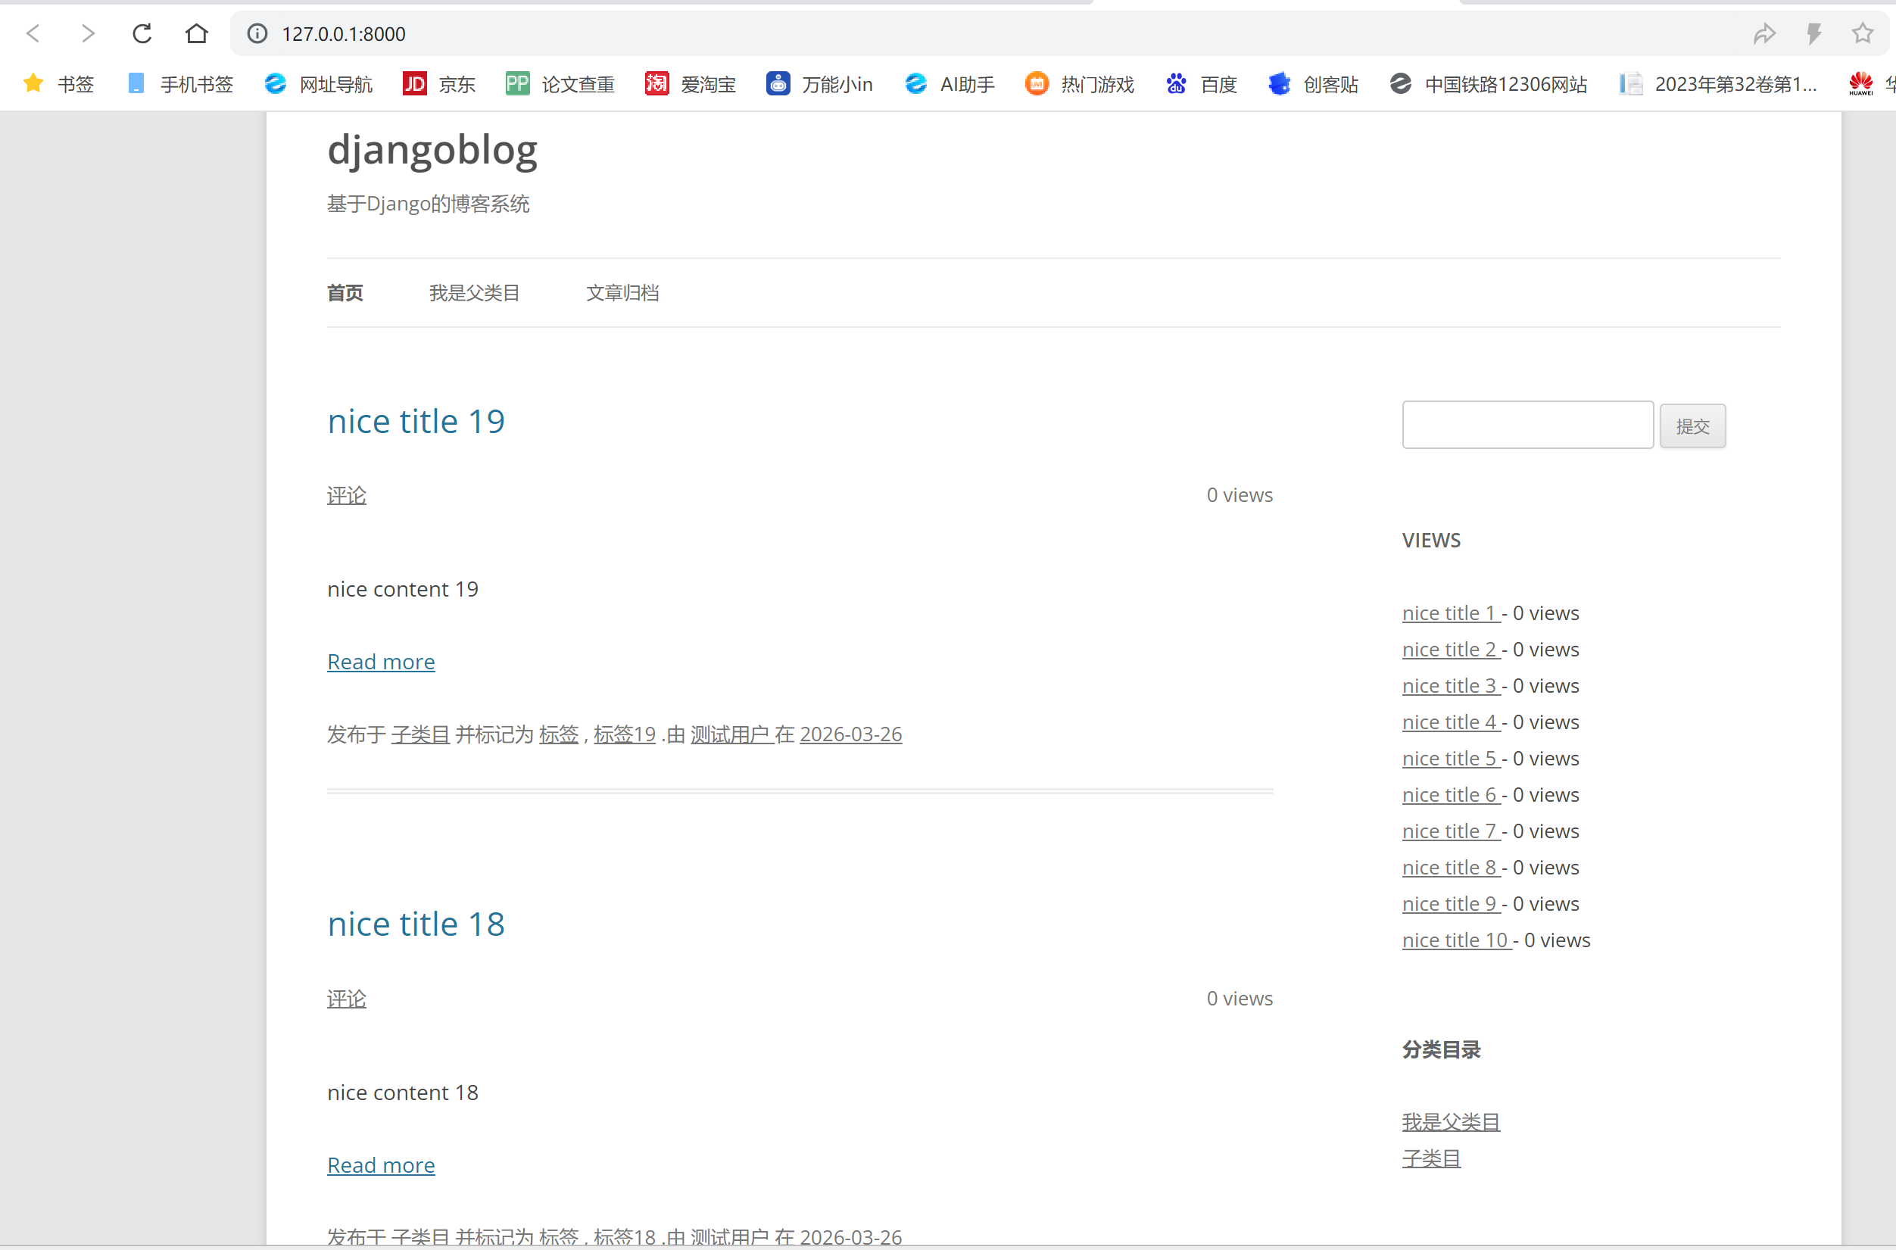Click the bookmark star icon in address bar
This screenshot has width=1896, height=1250.
(x=1862, y=33)
